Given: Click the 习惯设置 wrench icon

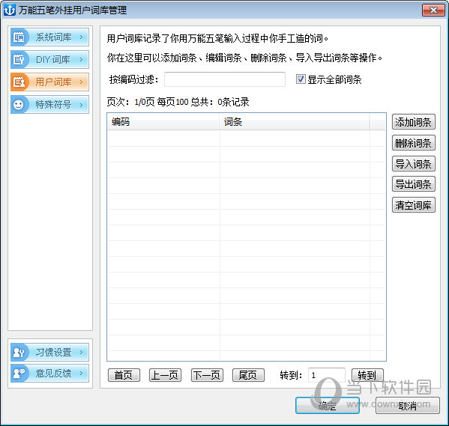Looking at the screenshot, I should point(19,352).
